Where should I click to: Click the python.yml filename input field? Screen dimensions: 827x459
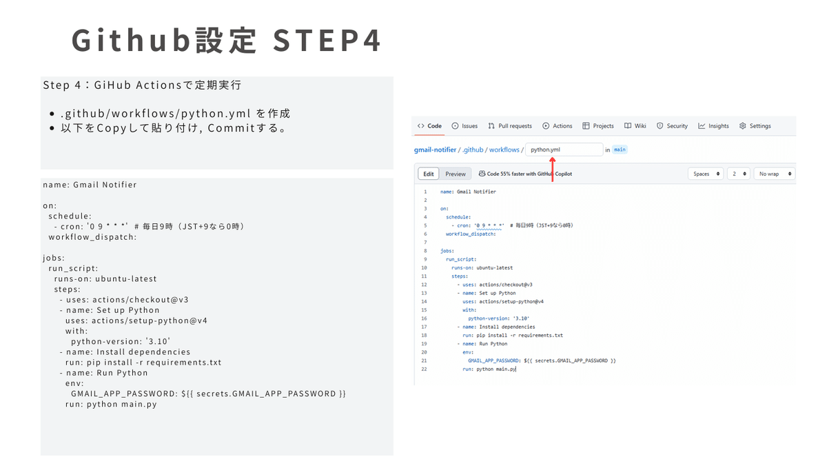(564, 150)
